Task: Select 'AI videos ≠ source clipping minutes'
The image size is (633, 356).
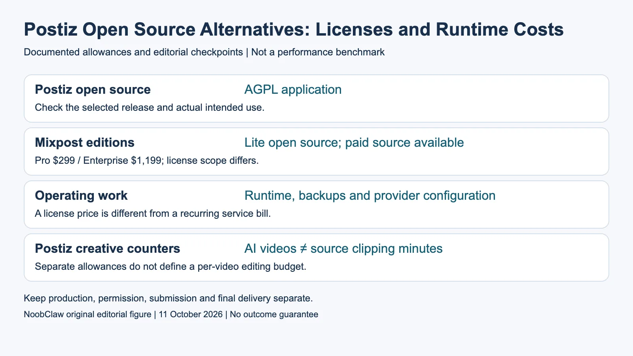Action: [343, 249]
